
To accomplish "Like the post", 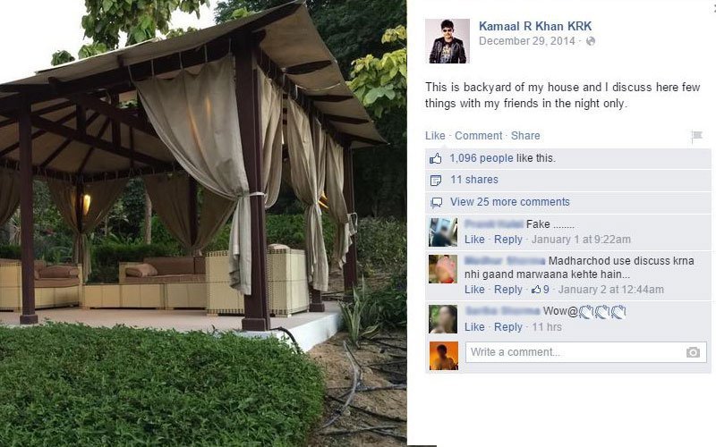I will click(x=435, y=136).
